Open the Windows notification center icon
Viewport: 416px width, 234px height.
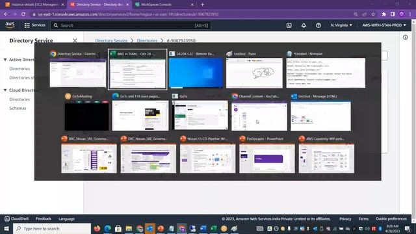pyautogui.click(x=408, y=228)
